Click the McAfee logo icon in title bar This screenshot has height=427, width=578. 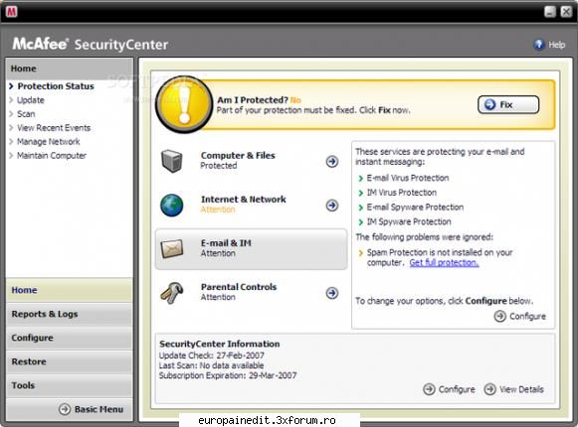pyautogui.click(x=11, y=12)
